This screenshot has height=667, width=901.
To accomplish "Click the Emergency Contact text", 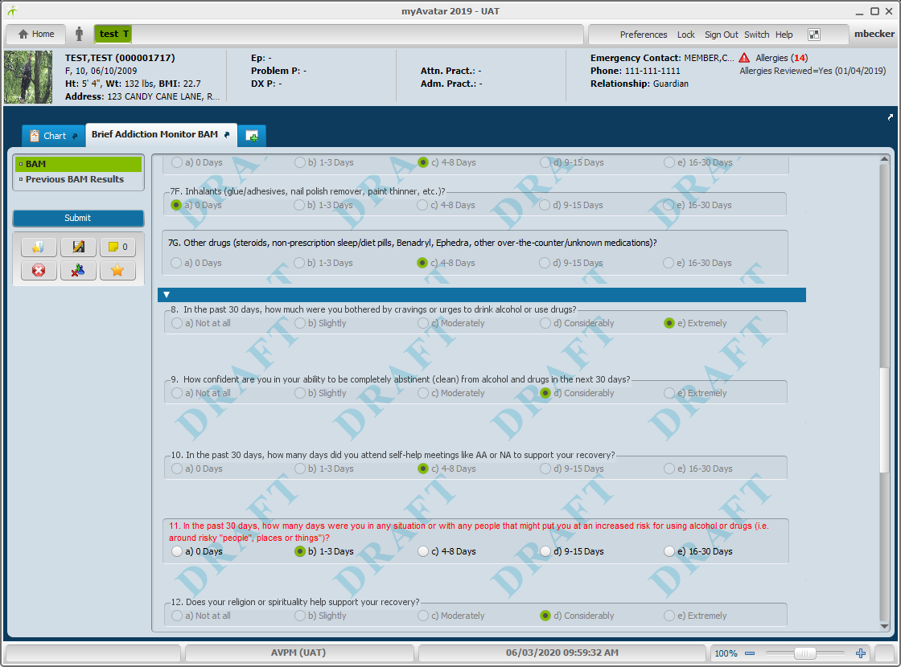I will 662,58.
